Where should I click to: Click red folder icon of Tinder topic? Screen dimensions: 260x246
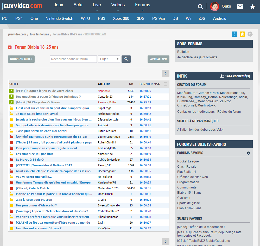point(11,142)
